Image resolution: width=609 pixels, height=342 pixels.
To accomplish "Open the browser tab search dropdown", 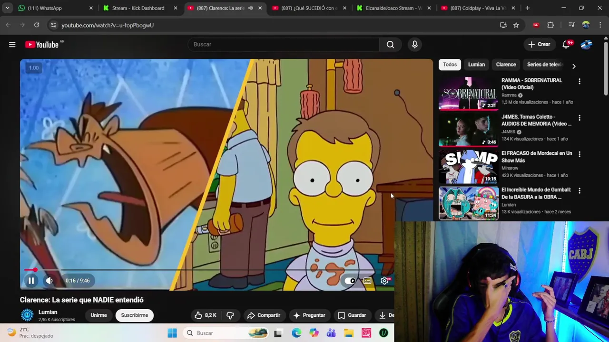I will point(7,8).
